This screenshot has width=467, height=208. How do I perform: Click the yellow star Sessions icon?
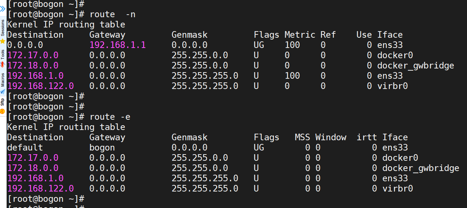click(3, 41)
